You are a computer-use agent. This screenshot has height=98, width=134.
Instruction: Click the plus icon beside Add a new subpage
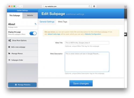9,47
